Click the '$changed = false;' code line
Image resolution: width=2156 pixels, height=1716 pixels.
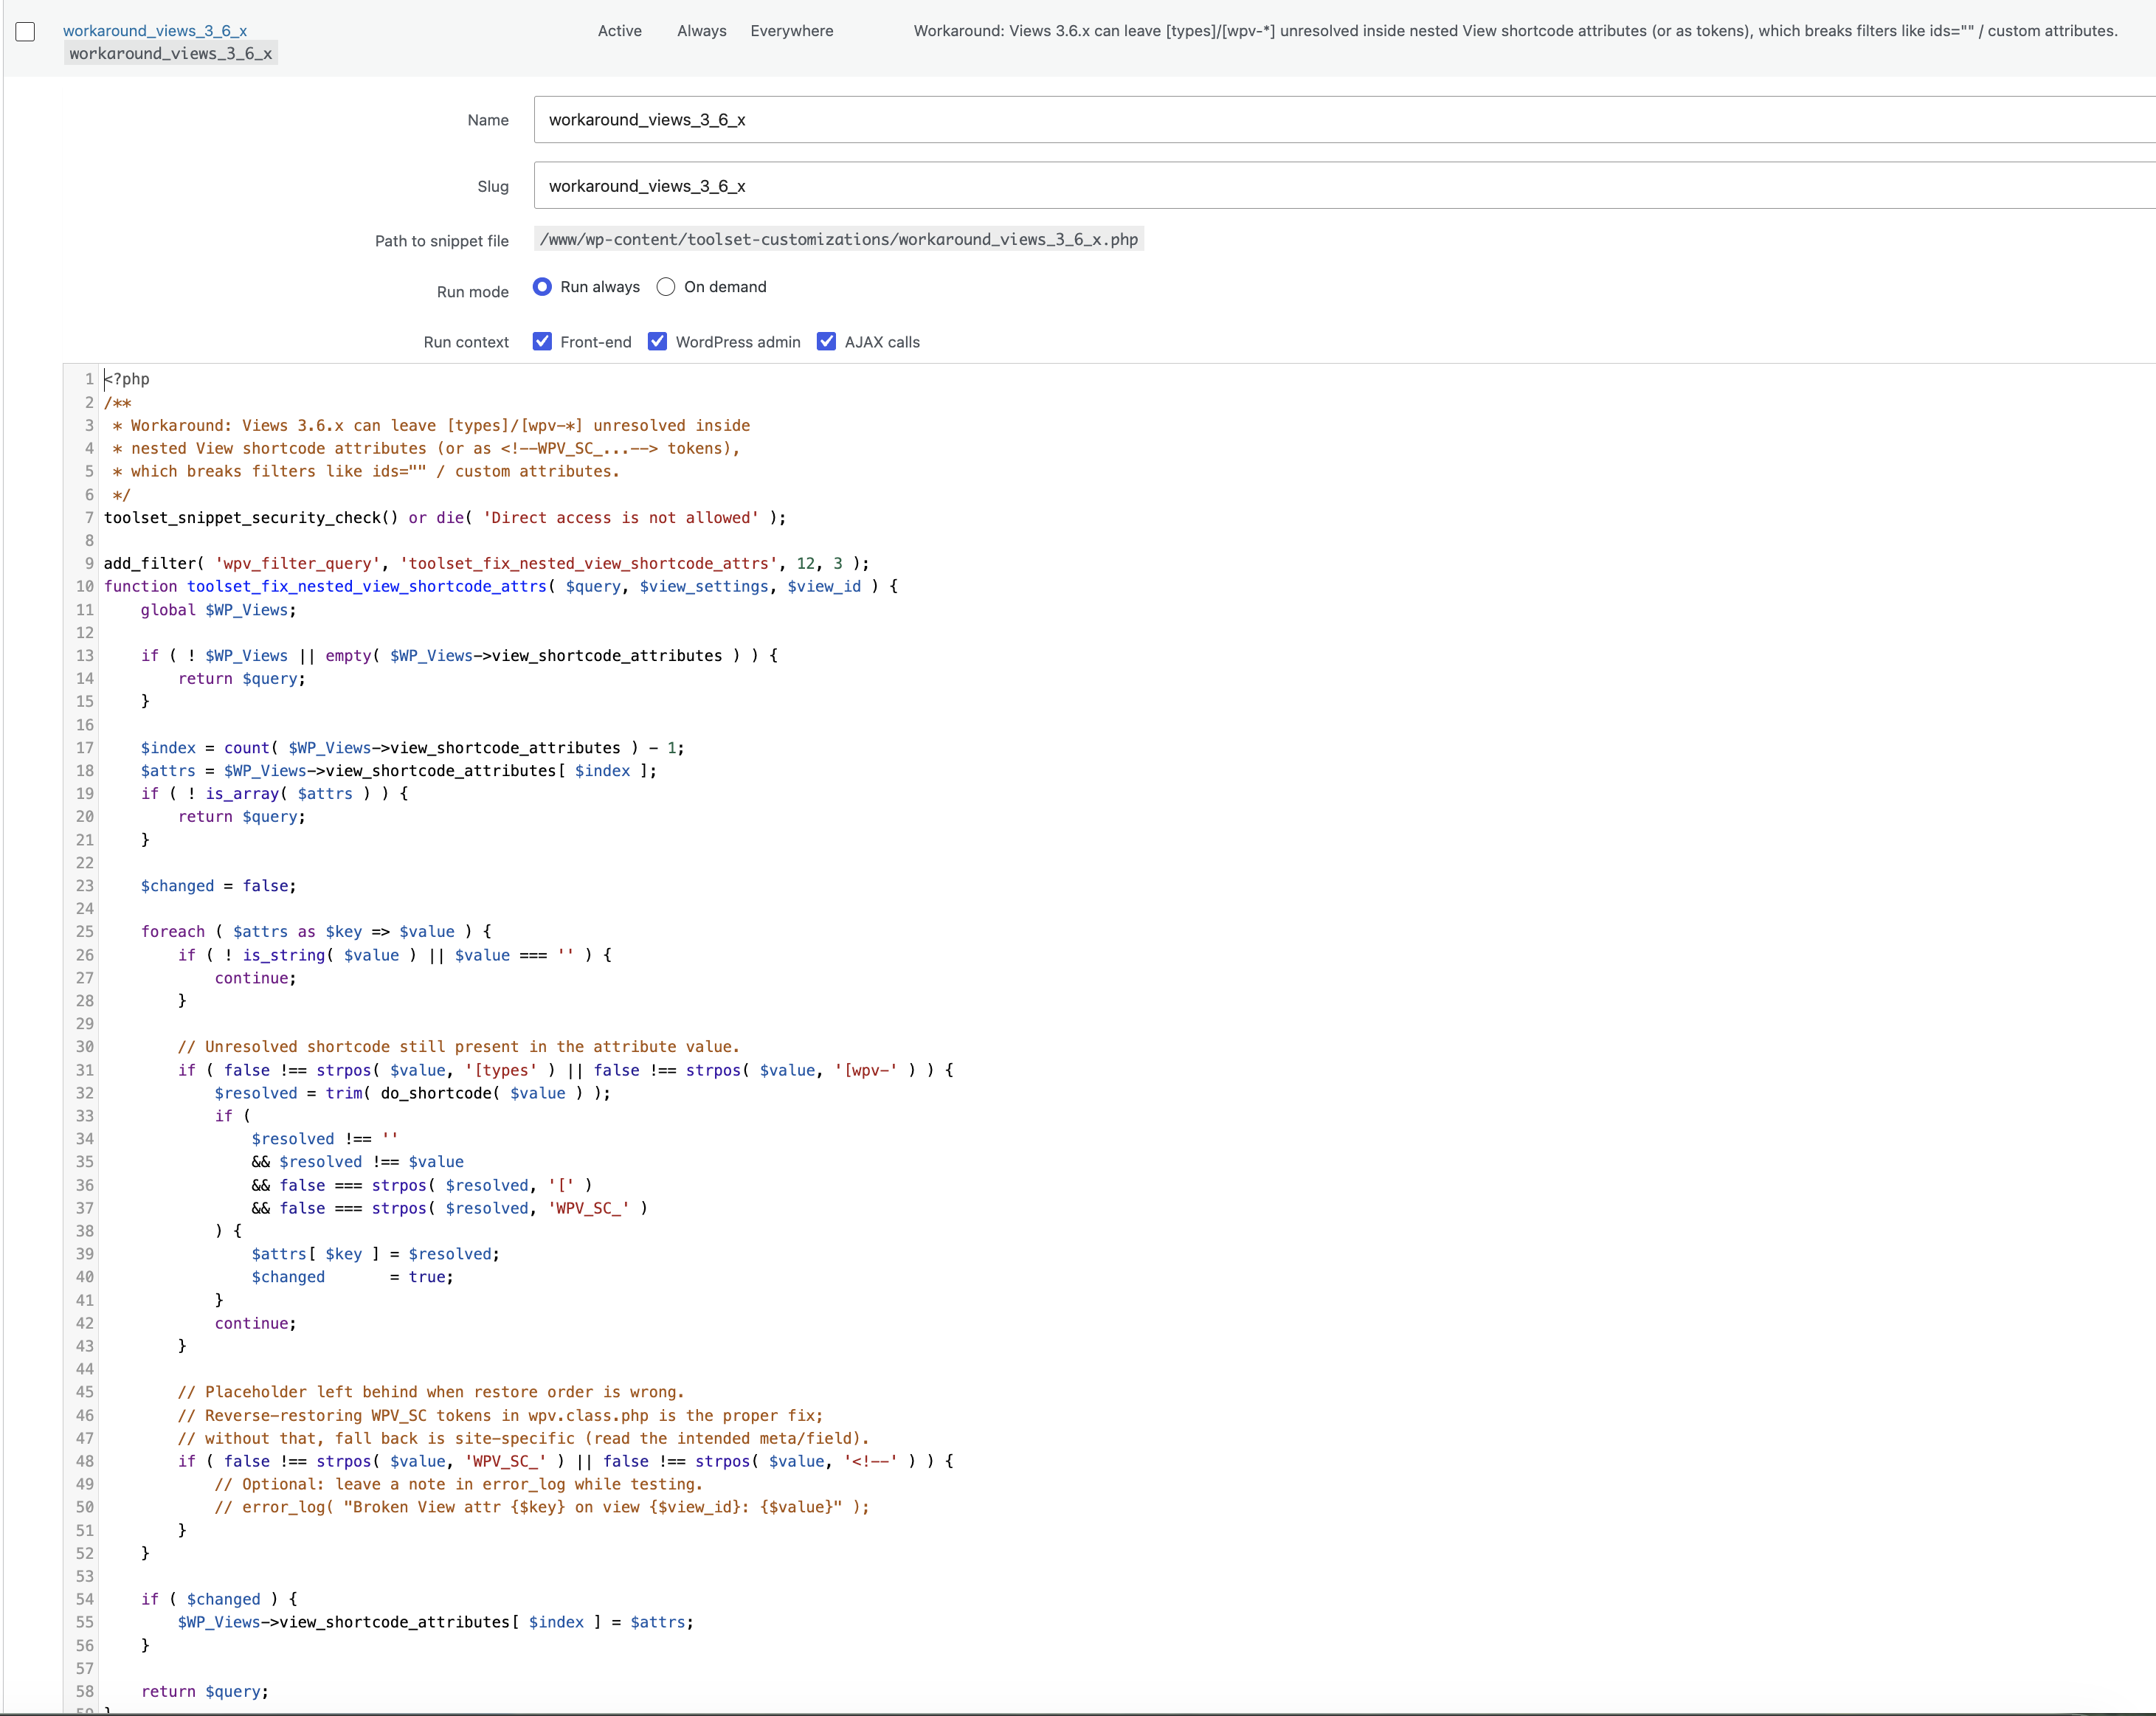pyautogui.click(x=219, y=886)
